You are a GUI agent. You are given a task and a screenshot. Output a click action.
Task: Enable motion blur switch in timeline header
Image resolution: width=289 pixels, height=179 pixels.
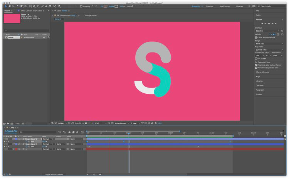(77, 132)
